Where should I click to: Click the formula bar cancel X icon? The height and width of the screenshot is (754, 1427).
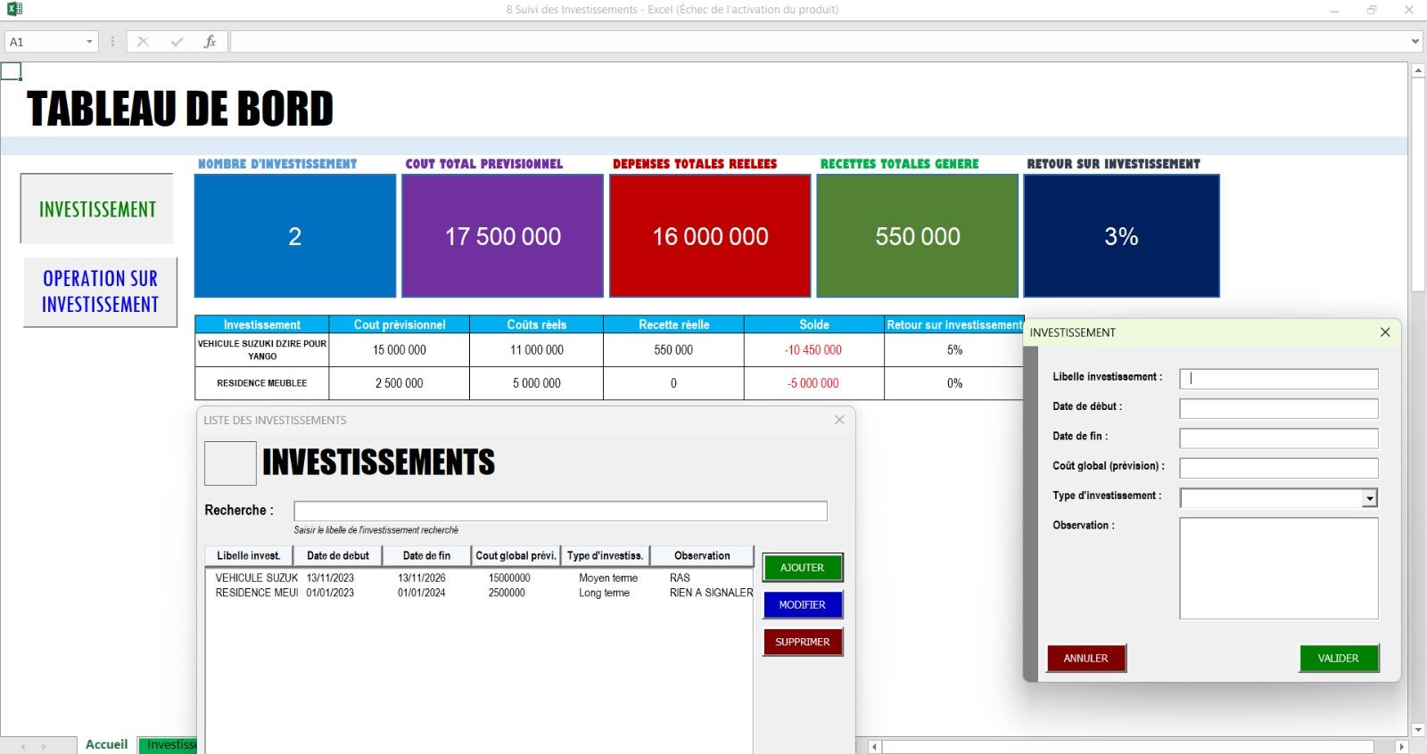[x=143, y=42]
